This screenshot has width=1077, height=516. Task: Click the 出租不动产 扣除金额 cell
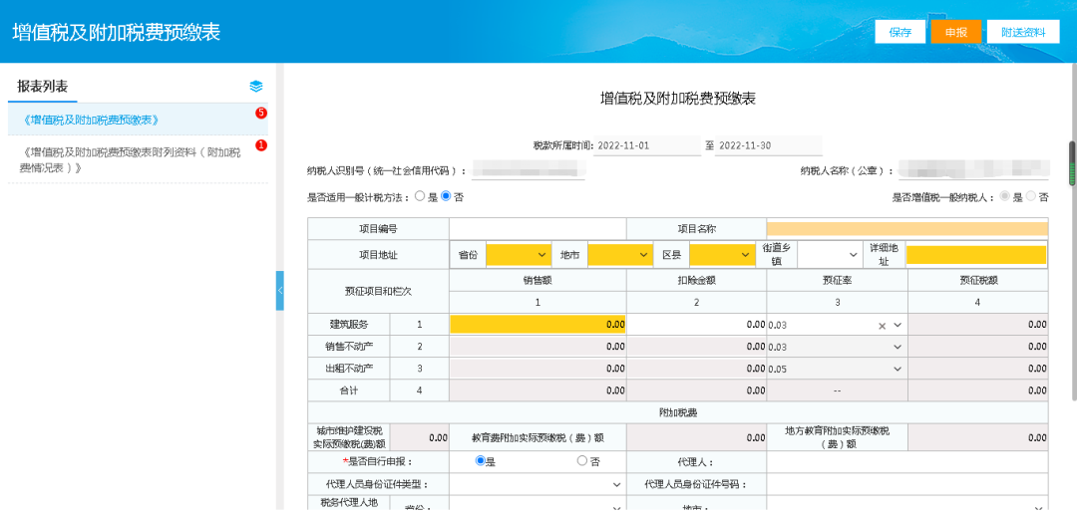click(696, 370)
